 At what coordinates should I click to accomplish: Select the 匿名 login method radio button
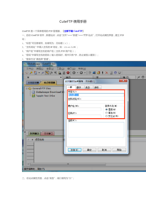[x=107, y=113]
